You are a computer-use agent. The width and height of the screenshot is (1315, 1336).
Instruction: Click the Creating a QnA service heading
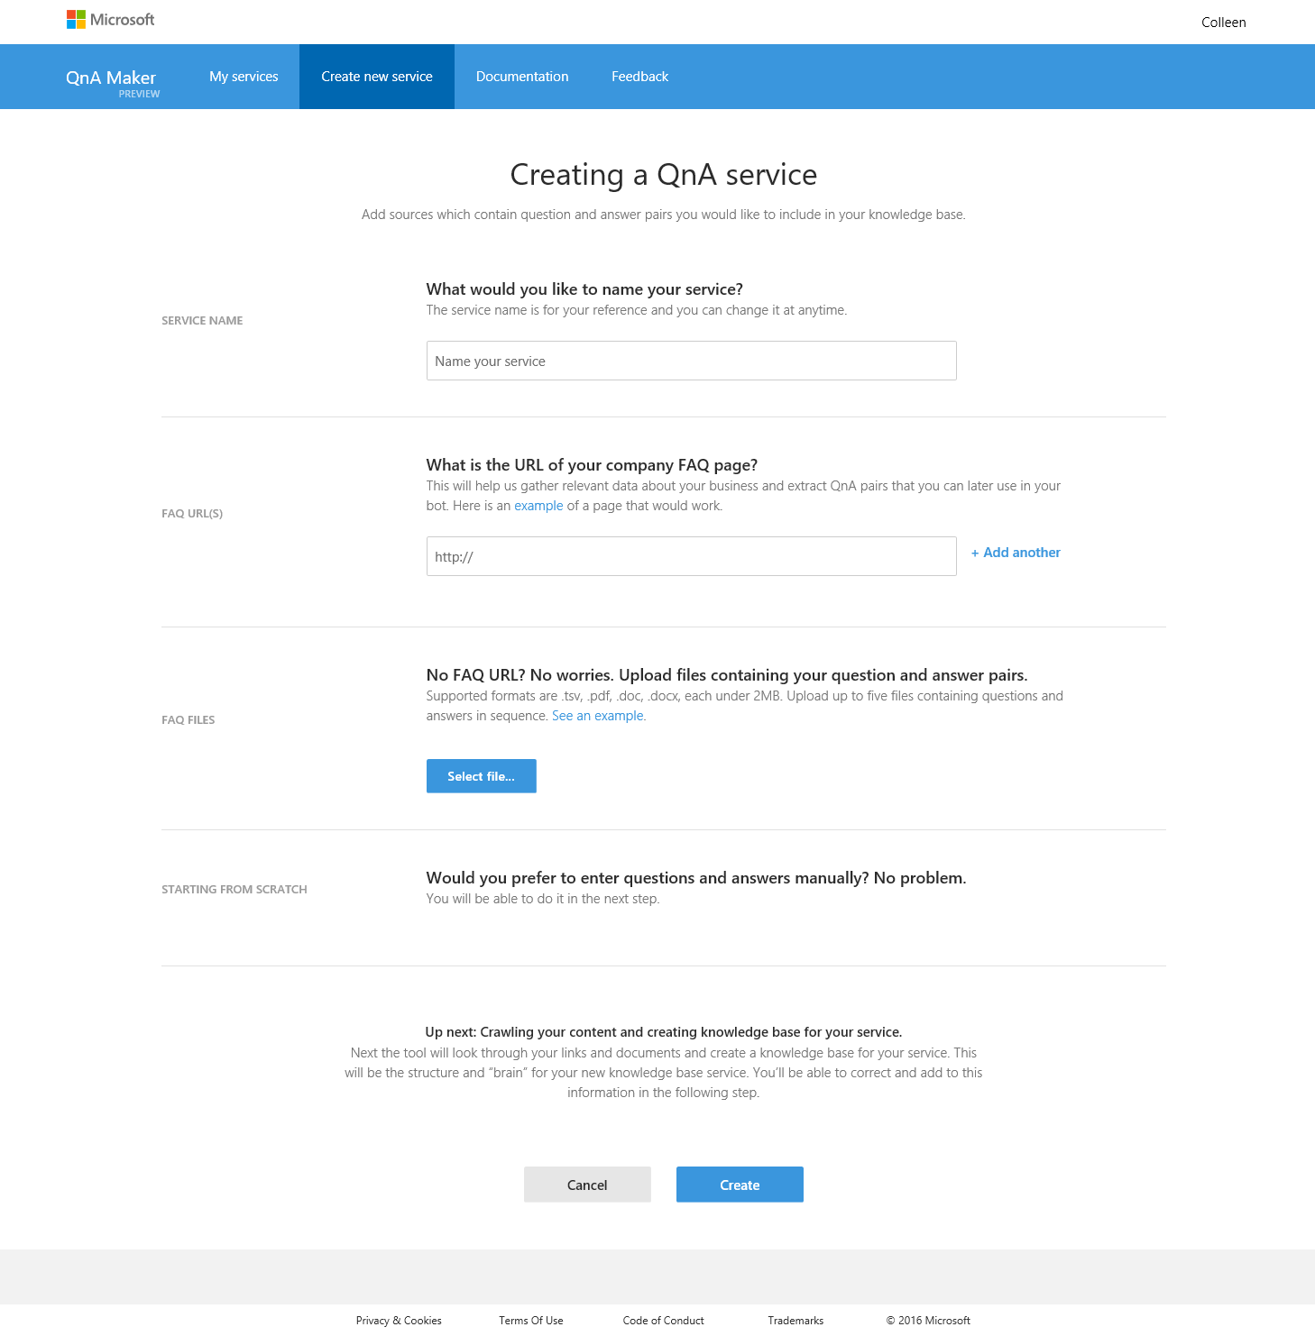click(664, 175)
